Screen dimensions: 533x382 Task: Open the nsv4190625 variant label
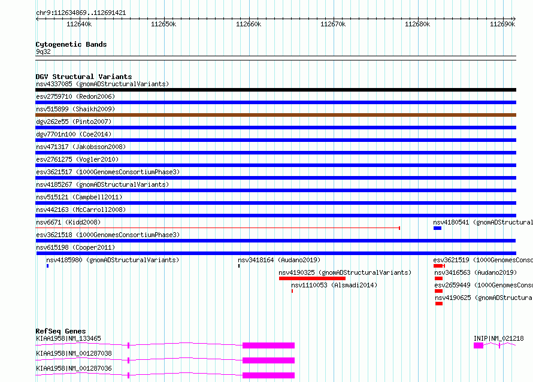pos(484,298)
